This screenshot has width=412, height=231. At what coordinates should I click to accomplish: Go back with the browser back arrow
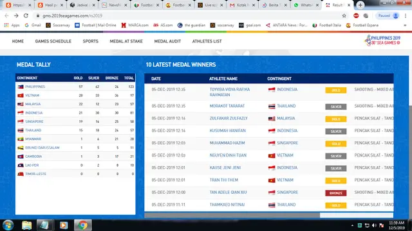(6, 15)
